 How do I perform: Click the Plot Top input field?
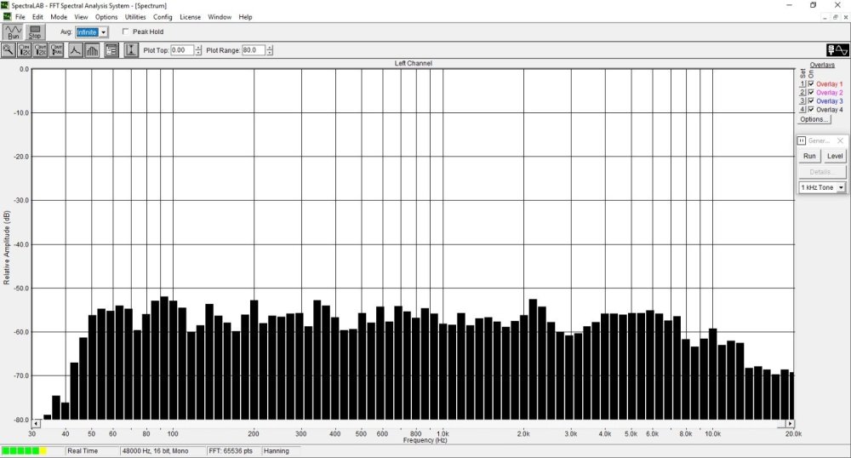click(x=181, y=50)
